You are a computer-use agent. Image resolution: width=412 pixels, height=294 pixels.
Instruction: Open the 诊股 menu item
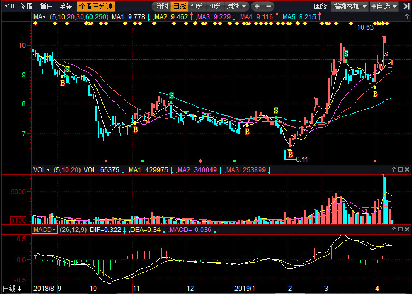(26, 7)
